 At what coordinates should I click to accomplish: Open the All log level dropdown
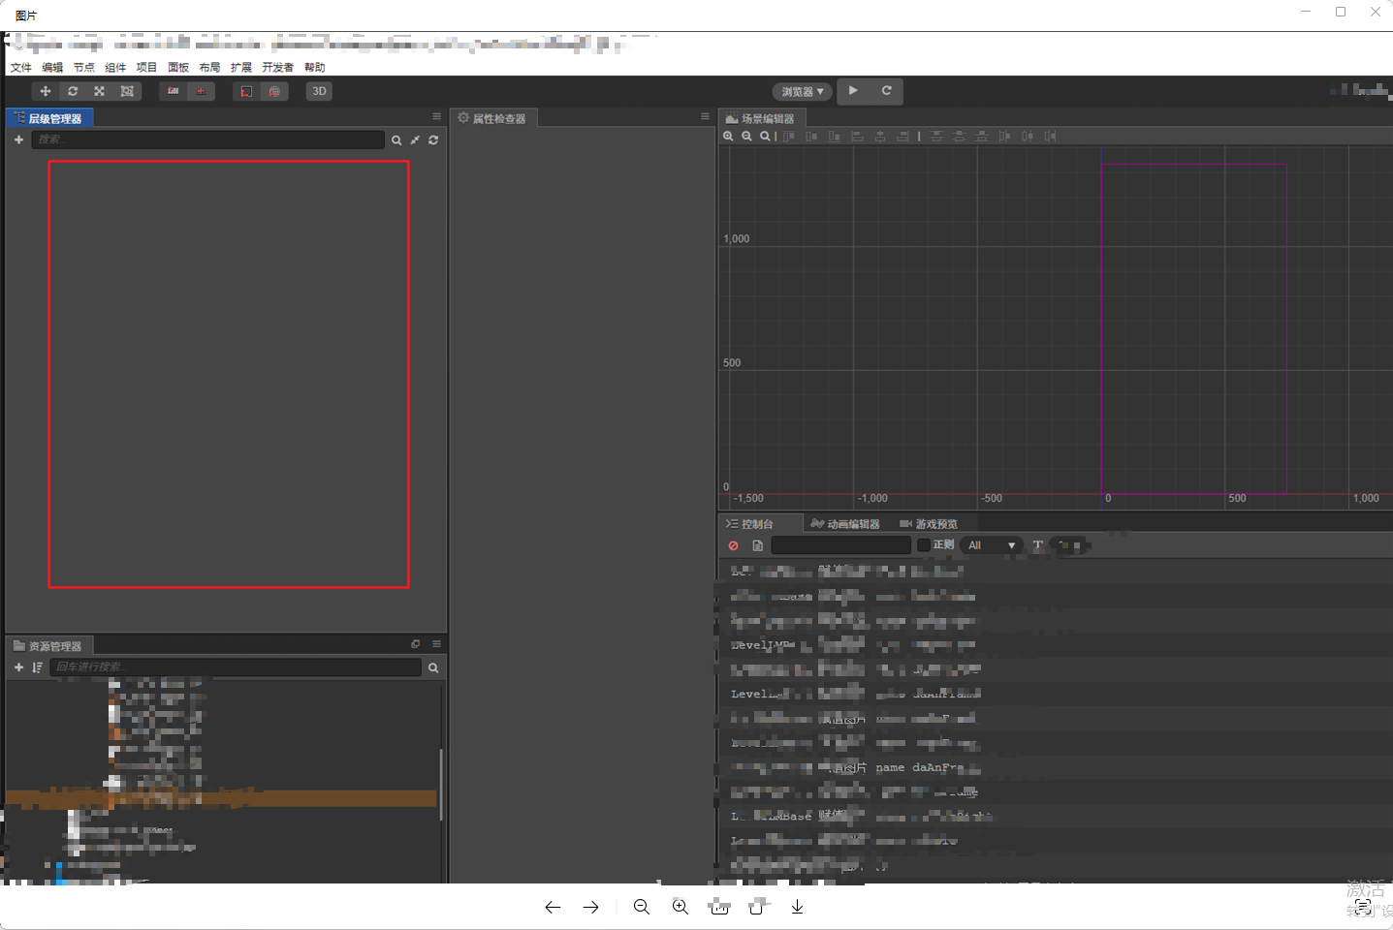[992, 545]
